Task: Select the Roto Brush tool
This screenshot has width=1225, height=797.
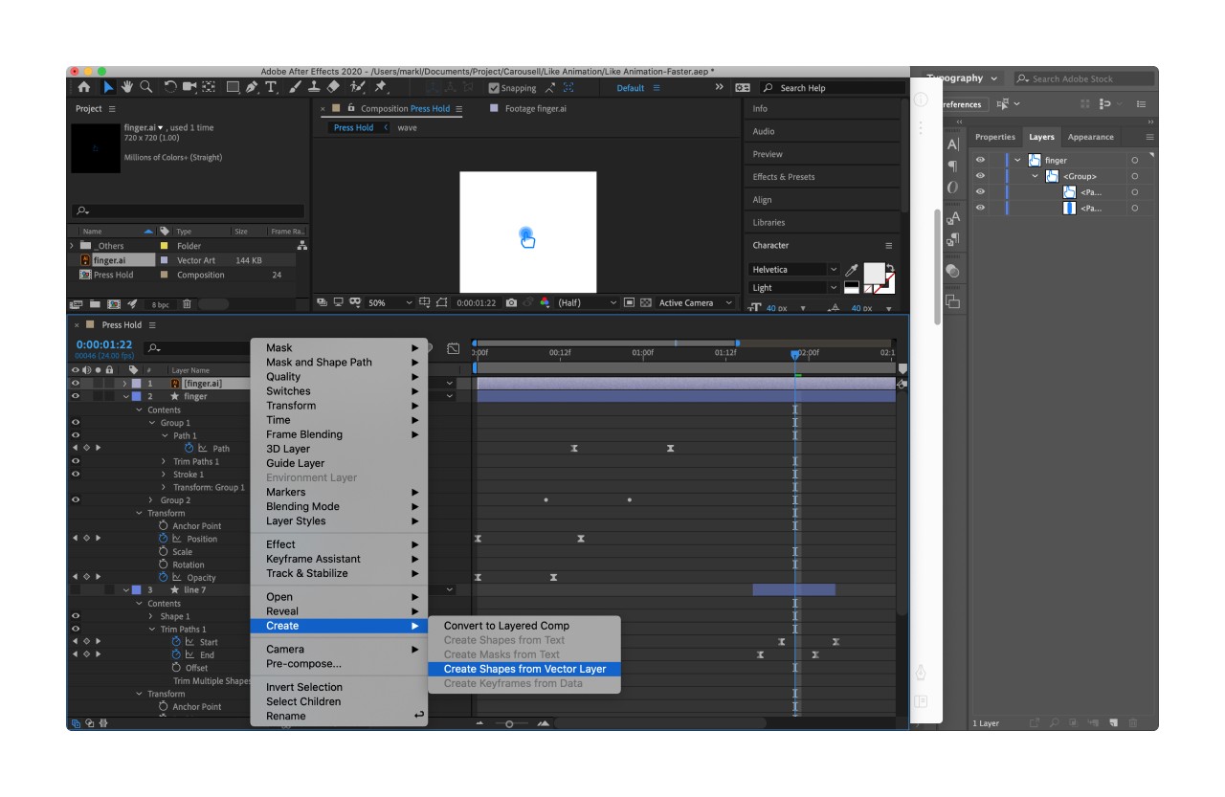Action: [x=356, y=87]
